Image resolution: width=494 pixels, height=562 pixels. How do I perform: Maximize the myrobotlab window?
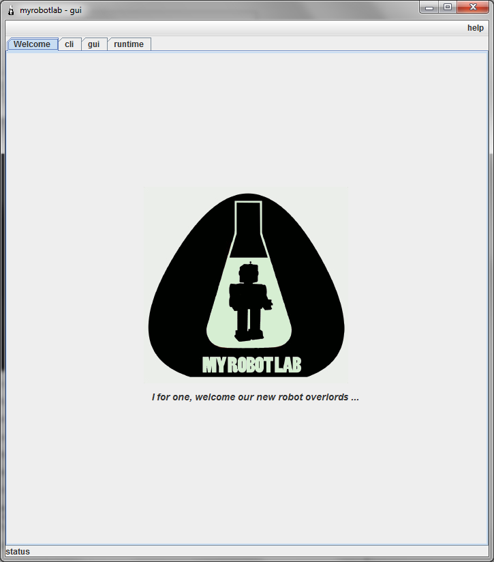click(448, 8)
